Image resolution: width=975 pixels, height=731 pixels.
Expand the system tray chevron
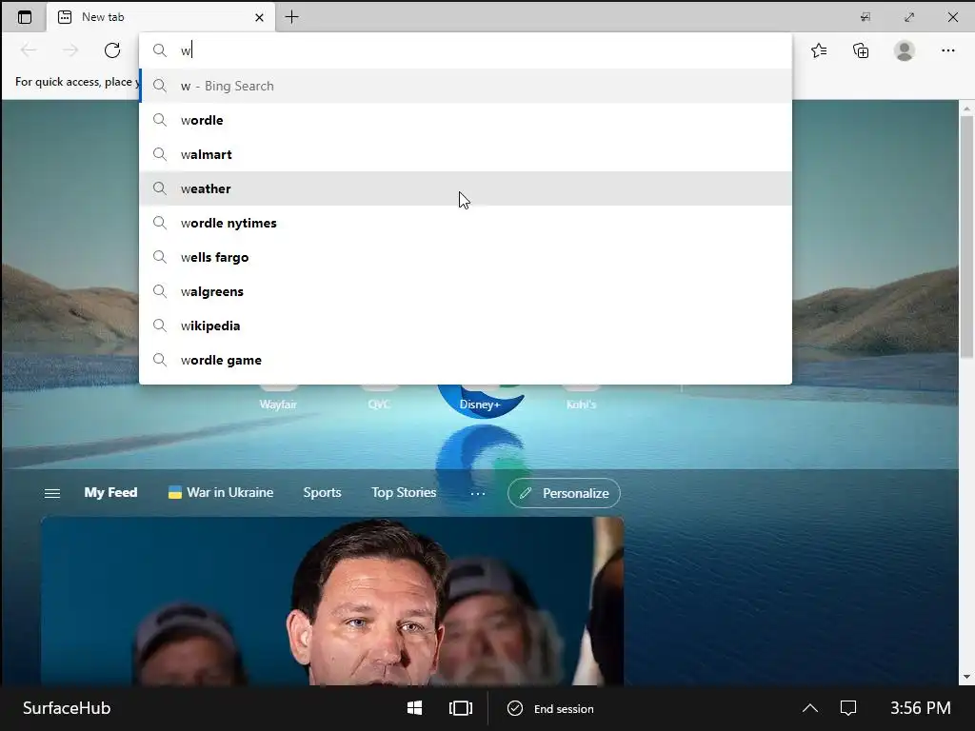pos(809,708)
